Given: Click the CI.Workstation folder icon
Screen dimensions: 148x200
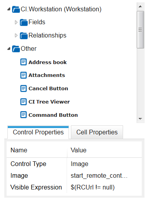Looking at the screenshot, I should 16,9.
